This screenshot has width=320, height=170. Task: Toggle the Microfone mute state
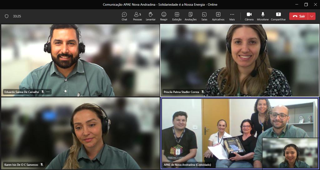(263, 16)
